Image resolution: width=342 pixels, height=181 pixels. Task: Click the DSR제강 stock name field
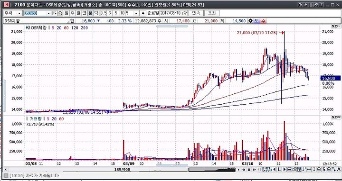(36, 21)
